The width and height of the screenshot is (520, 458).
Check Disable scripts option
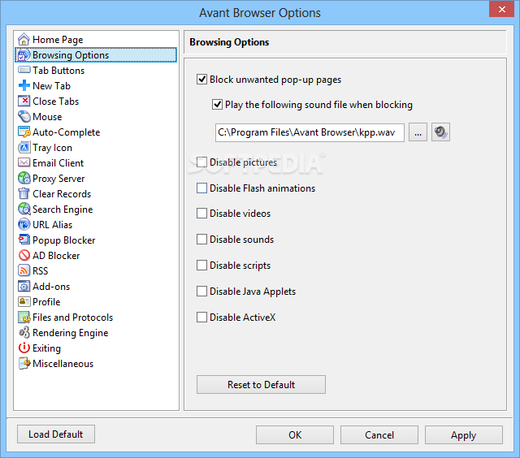click(x=201, y=266)
